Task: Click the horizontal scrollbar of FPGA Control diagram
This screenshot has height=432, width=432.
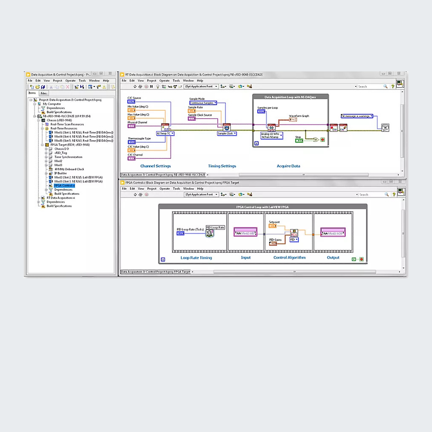Action: pos(294,272)
